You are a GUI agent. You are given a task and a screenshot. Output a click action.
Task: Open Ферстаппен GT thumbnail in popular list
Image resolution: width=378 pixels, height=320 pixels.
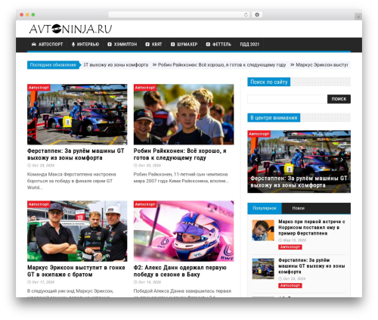[263, 269]
